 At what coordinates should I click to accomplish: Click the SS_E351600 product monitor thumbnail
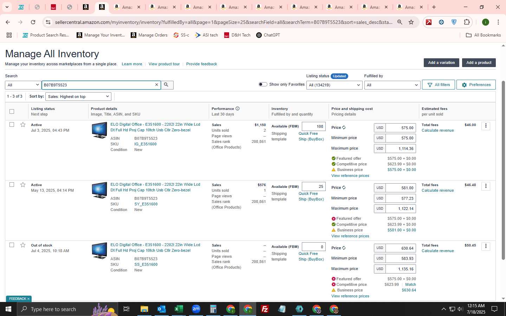click(x=99, y=251)
